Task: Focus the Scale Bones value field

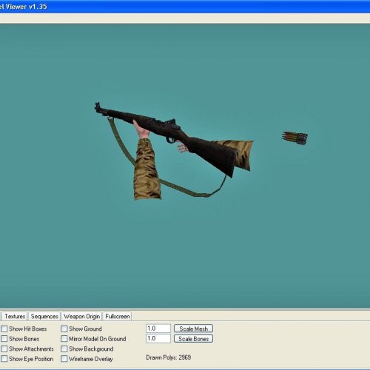Action: [x=158, y=338]
